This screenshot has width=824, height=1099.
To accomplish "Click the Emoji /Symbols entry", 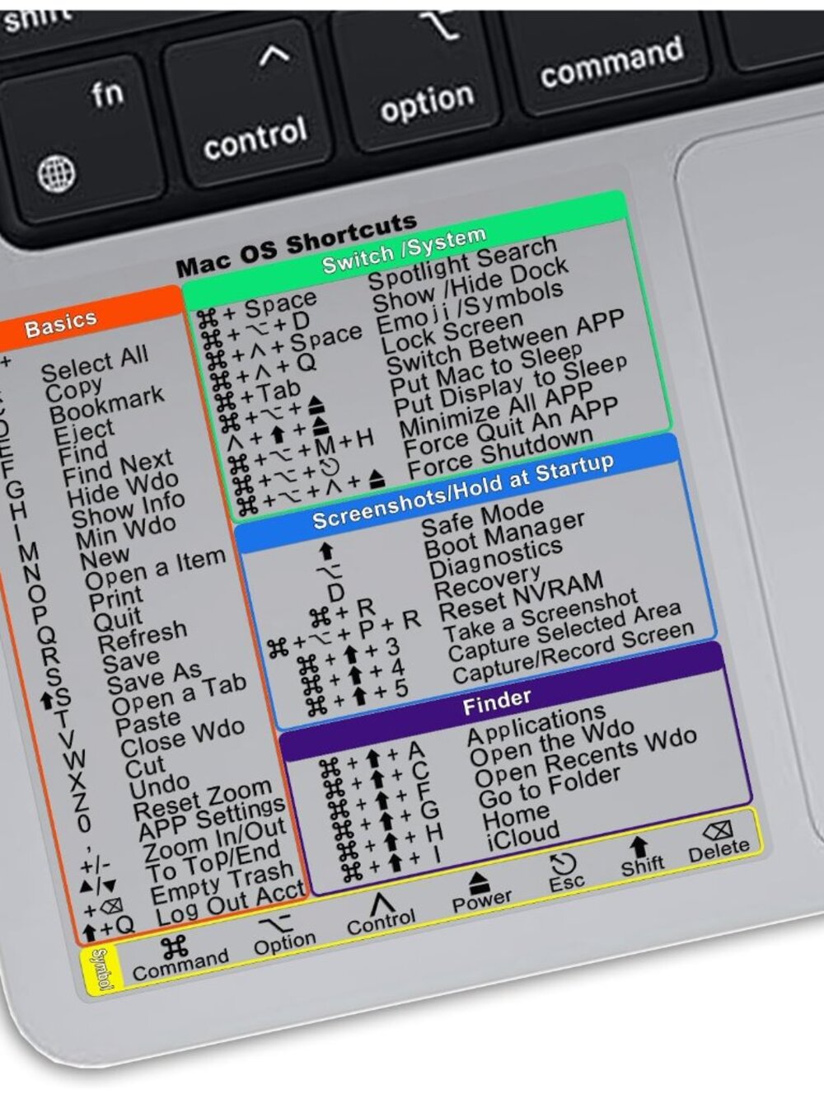I will [x=471, y=308].
